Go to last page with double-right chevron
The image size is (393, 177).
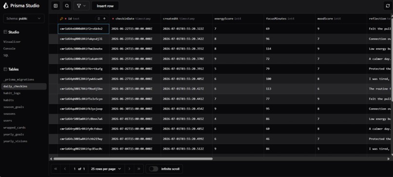[x=138, y=169]
